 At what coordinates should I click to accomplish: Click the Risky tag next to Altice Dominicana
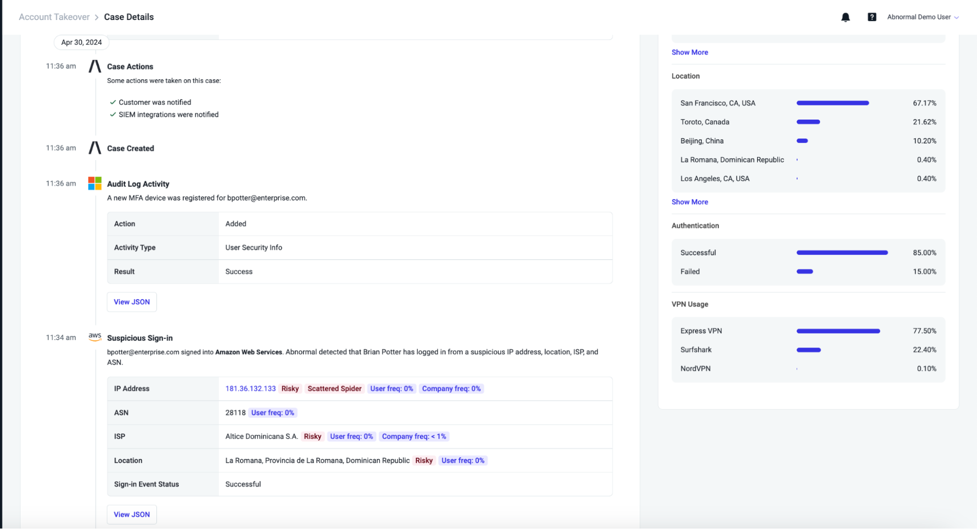point(312,437)
